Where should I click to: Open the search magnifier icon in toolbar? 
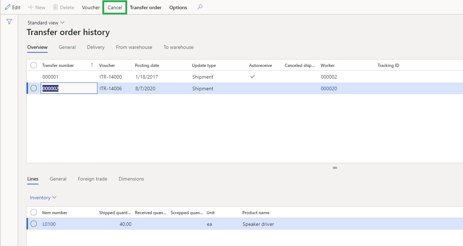point(200,7)
